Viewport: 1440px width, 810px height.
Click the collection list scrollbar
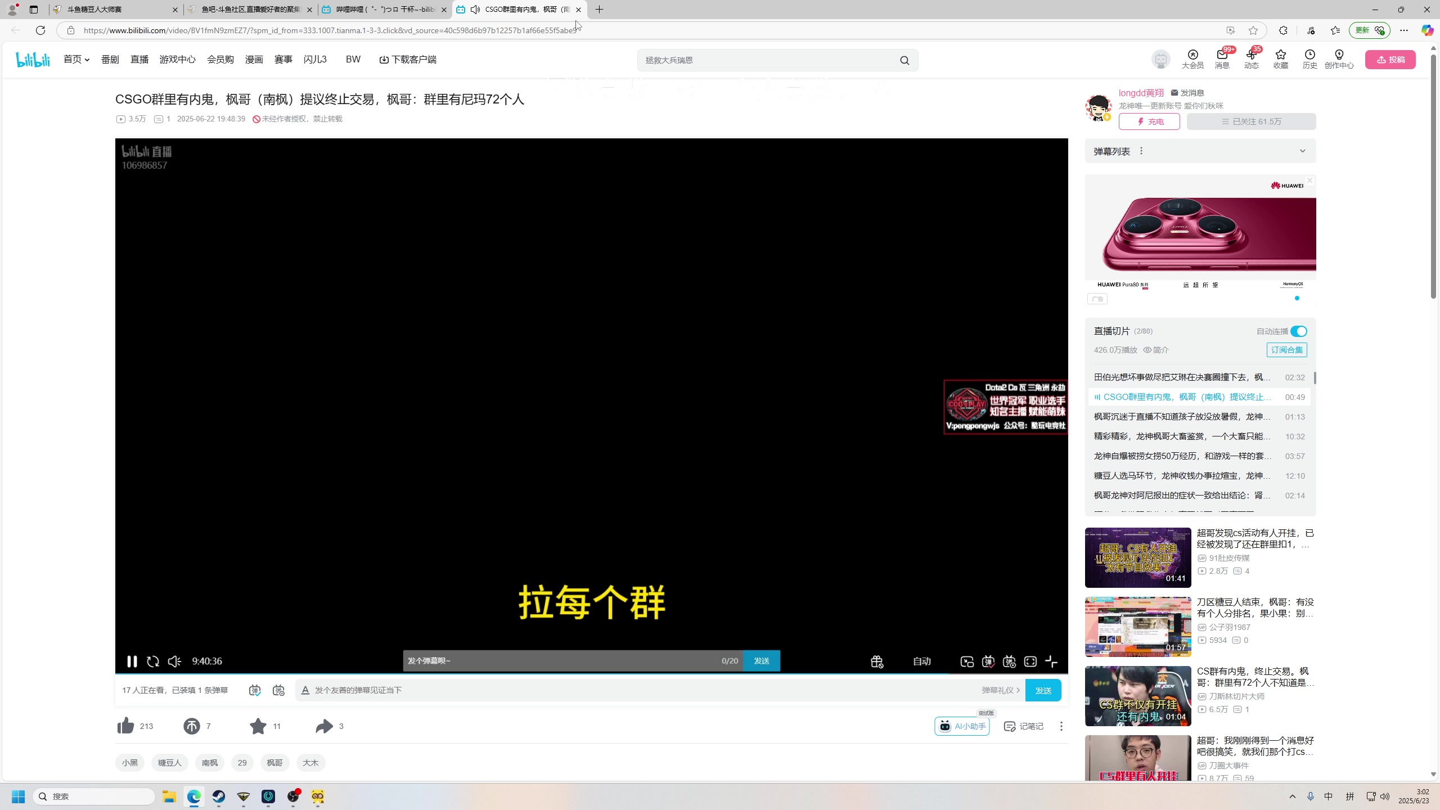[1315, 378]
